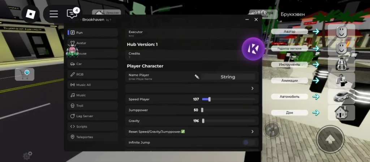Open chat with 4 notifications
The image size is (370, 162).
pyautogui.click(x=72, y=14)
